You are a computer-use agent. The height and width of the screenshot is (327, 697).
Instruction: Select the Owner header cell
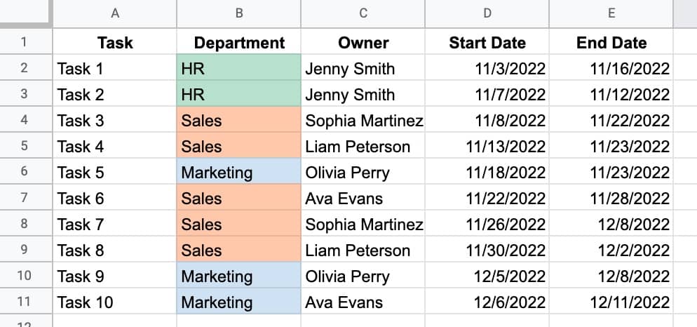[x=363, y=43]
